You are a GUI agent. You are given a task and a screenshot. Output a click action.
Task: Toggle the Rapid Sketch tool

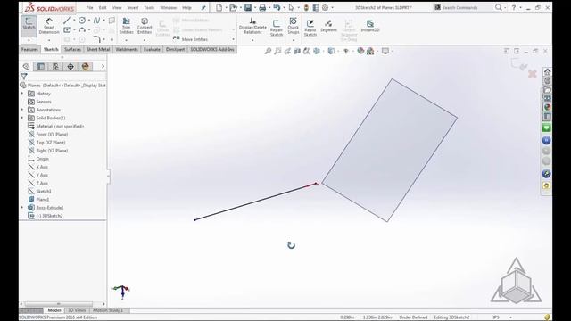click(x=310, y=28)
